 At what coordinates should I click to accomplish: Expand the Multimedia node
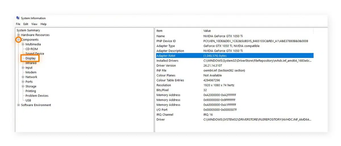[x=23, y=44]
